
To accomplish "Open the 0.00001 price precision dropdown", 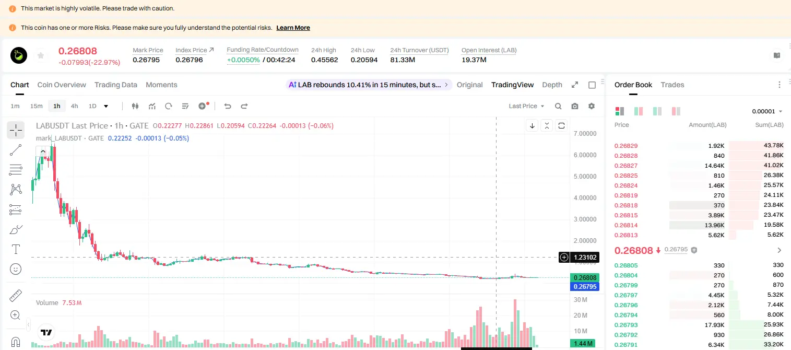I will [767, 111].
